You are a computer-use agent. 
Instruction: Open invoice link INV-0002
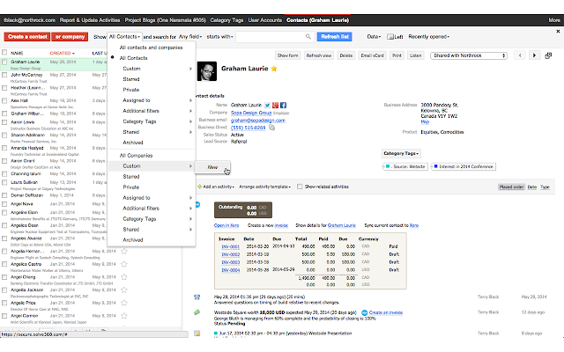[230, 254]
